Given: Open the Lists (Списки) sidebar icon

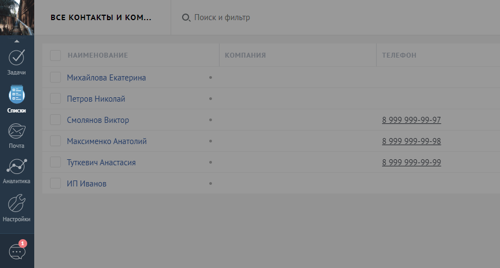Looking at the screenshot, I should [17, 95].
